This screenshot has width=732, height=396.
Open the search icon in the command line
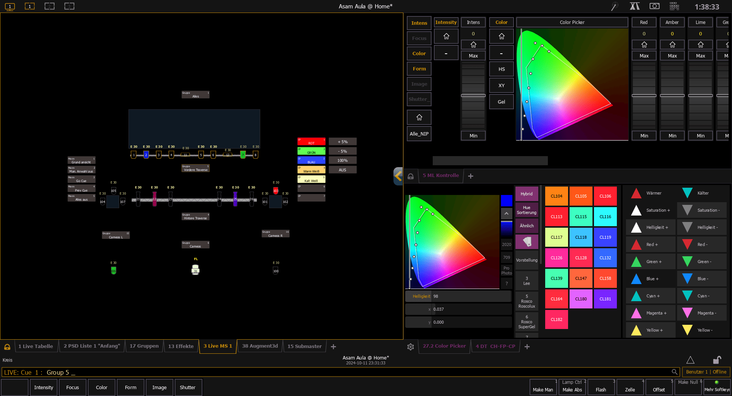[x=674, y=372]
